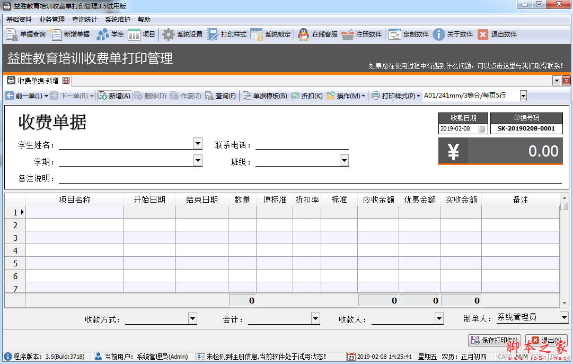Viewport: 573px width, 364px height.
Task: Open the 查询统计 menu
Action: tap(85, 20)
